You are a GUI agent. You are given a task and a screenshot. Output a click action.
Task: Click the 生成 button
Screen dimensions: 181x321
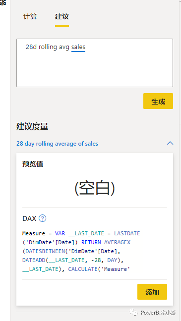[x=158, y=101]
